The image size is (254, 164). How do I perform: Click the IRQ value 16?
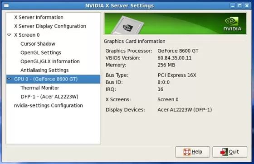coord(161,89)
